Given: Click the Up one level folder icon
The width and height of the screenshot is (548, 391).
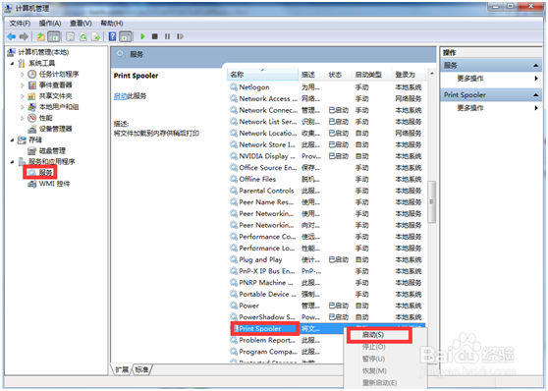Looking at the screenshot, I should (x=41, y=36).
